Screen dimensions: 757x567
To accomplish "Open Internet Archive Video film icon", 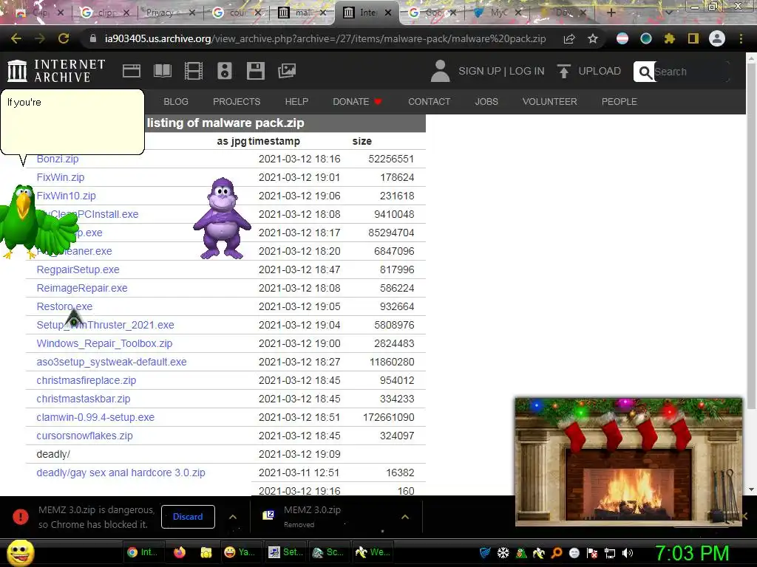I will [194, 71].
